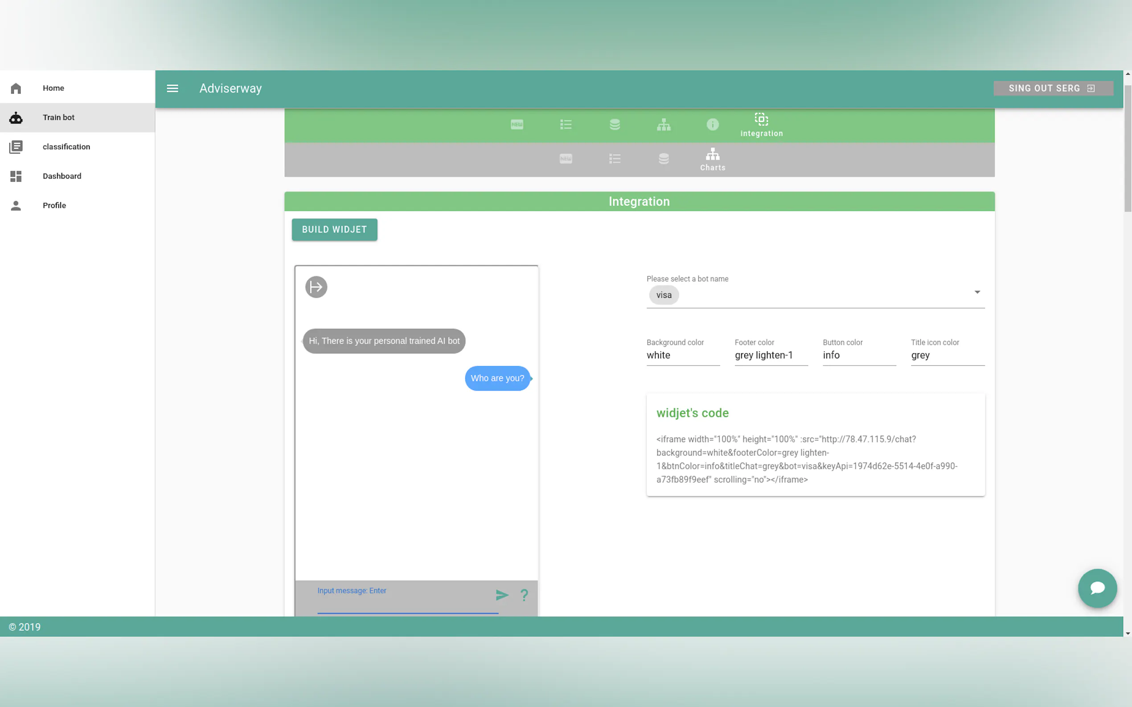Change the Button color field
The width and height of the screenshot is (1132, 707).
point(859,355)
